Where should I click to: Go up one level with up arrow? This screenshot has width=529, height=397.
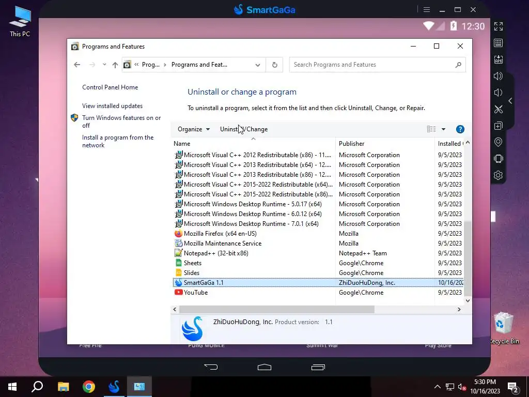click(115, 65)
